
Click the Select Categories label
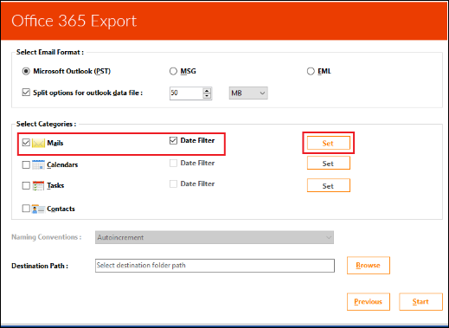46,124
